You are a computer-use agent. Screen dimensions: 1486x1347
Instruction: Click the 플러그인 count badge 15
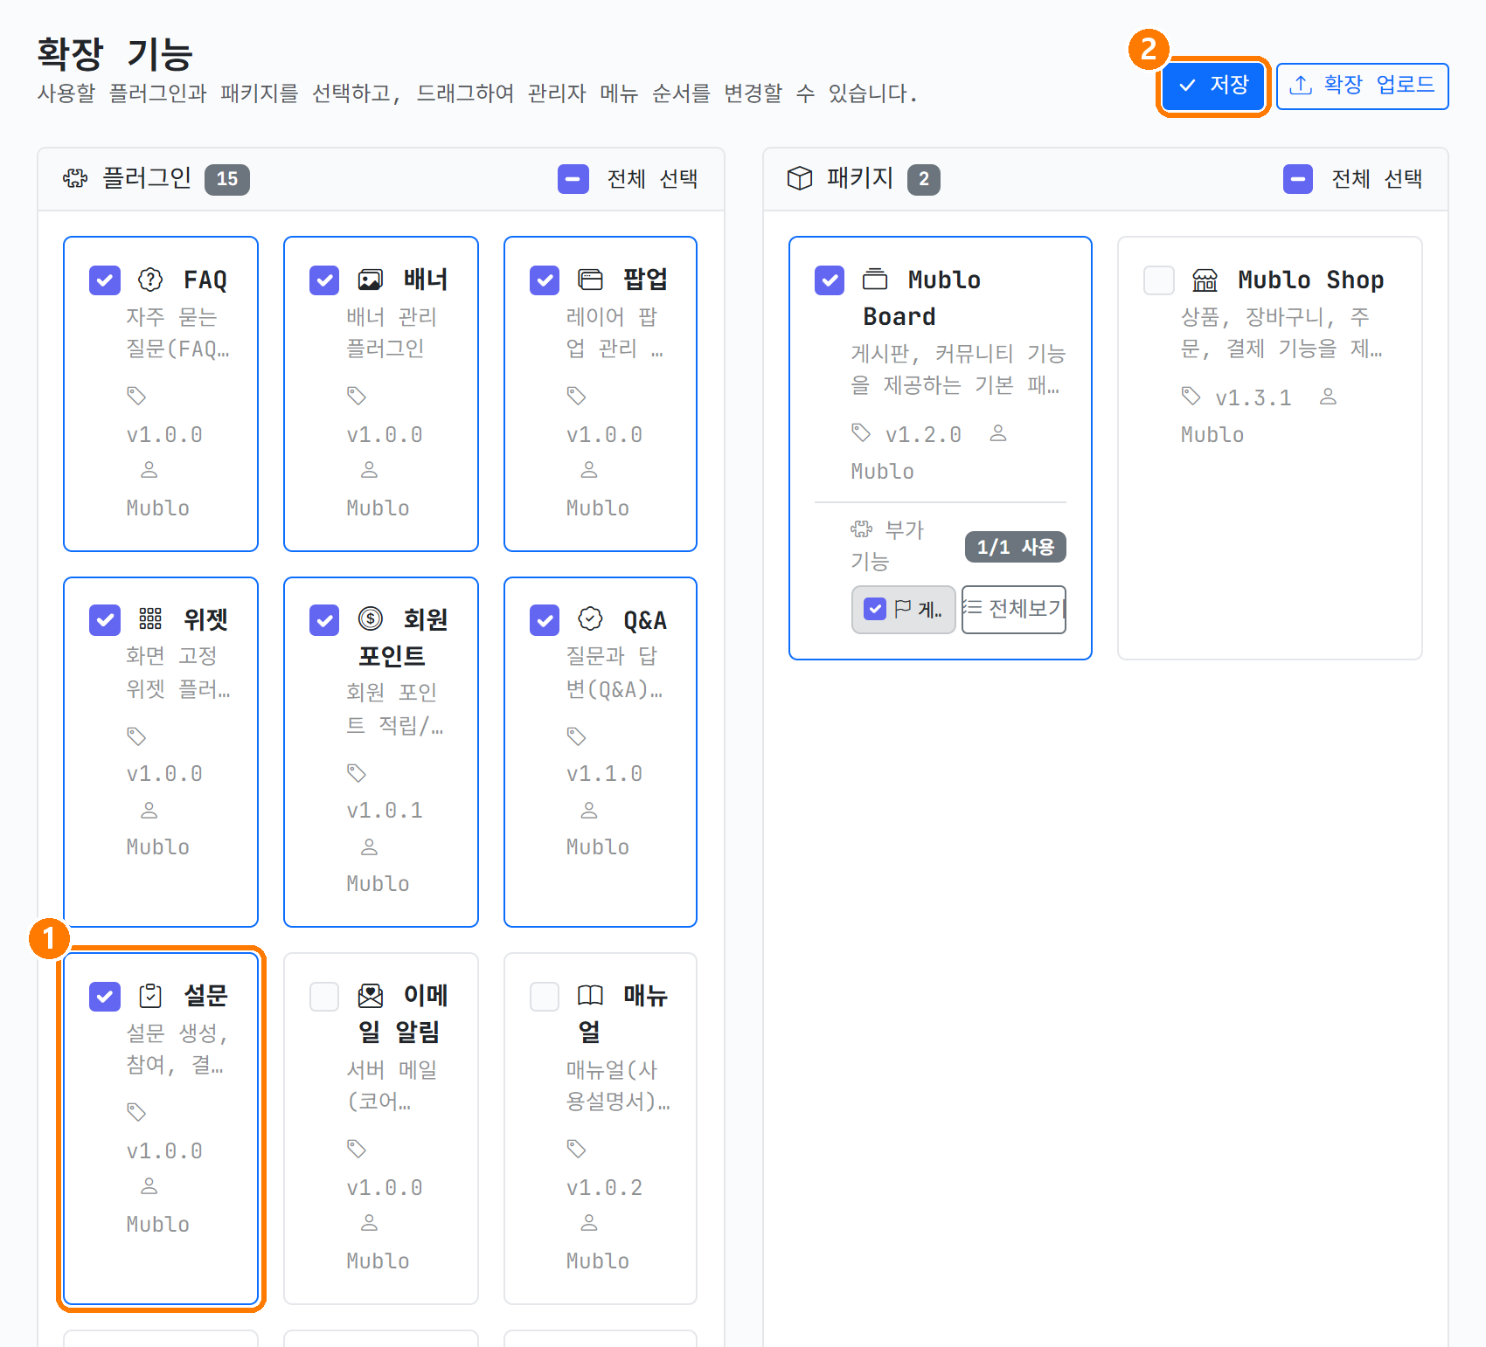coord(227,179)
